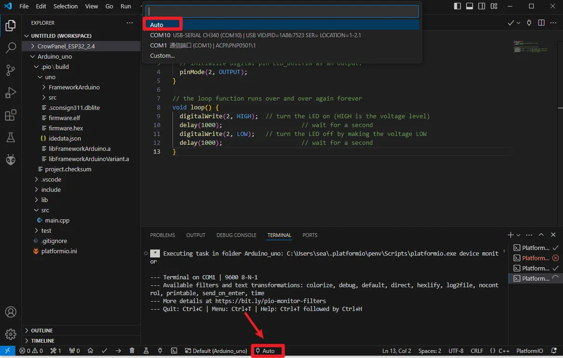Open the Extensions view in activity bar
Screen dimensions: 563x358
(x=11, y=115)
